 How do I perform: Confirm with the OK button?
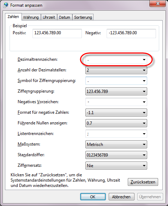tap(93, 197)
